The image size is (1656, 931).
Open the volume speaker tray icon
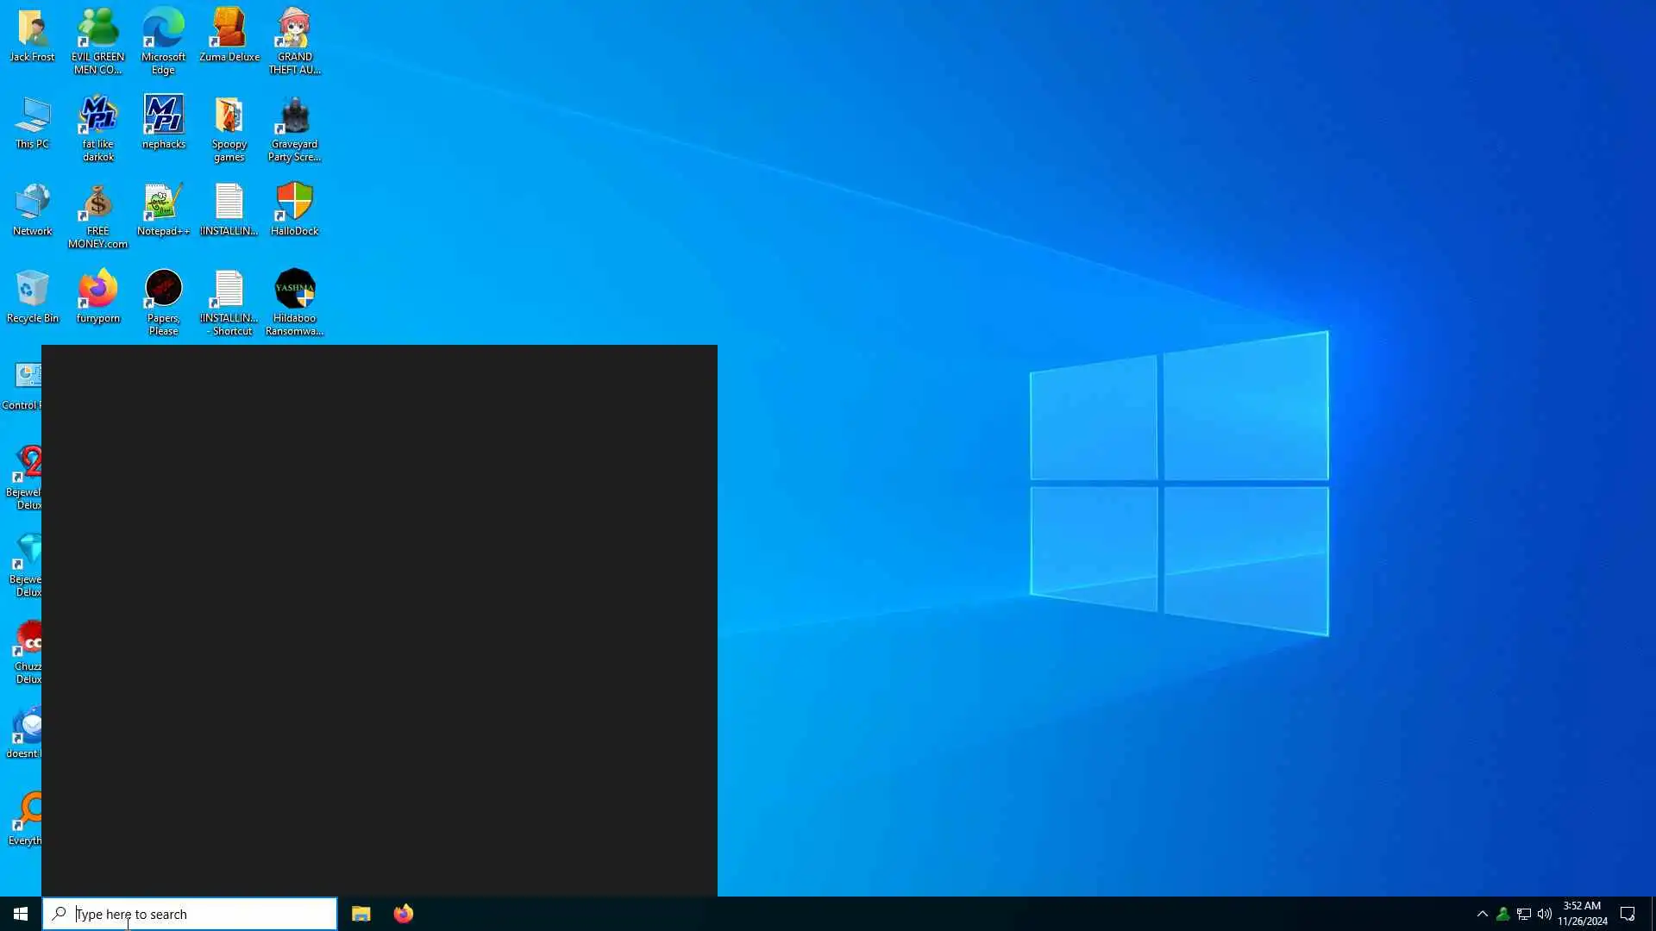coord(1545,914)
